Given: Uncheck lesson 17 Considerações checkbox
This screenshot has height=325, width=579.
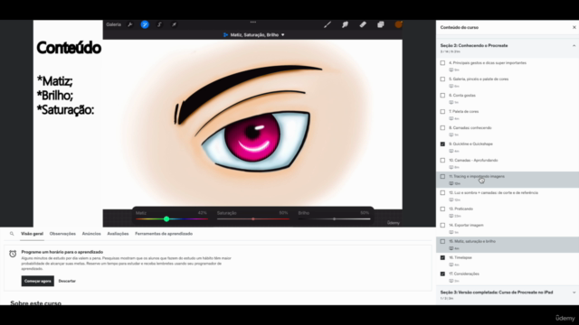Looking at the screenshot, I should click(x=442, y=274).
